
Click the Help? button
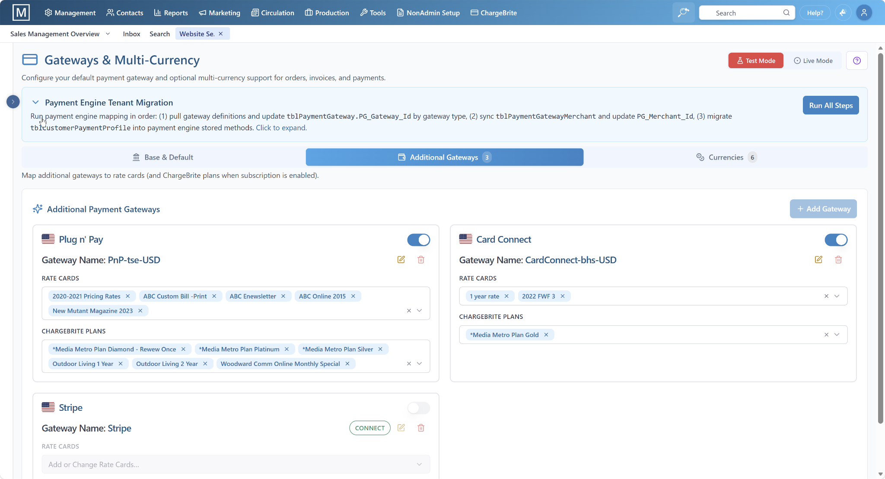click(815, 13)
